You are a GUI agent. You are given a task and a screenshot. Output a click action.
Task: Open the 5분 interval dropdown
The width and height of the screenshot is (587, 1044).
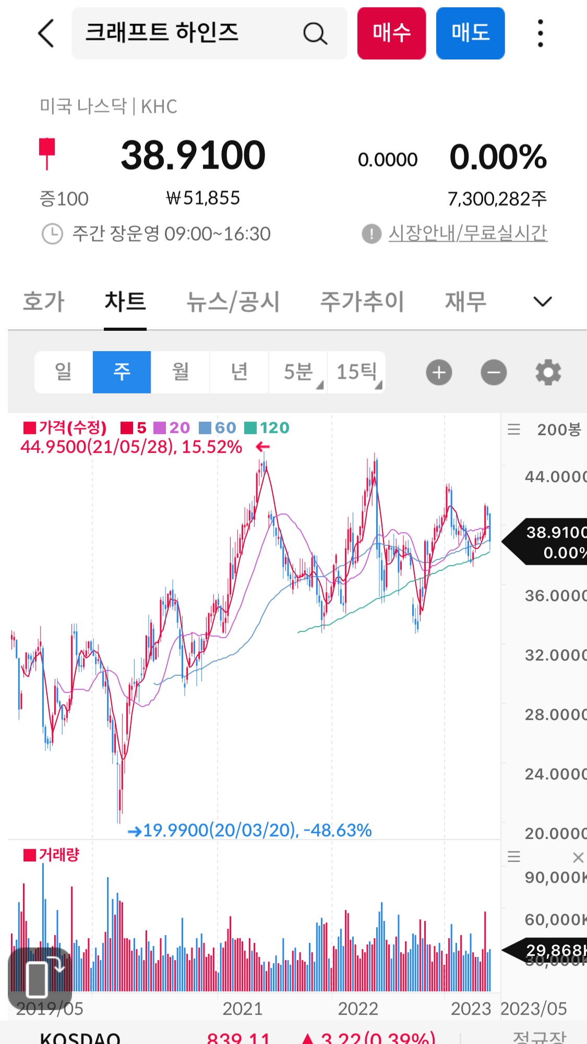[x=298, y=372]
